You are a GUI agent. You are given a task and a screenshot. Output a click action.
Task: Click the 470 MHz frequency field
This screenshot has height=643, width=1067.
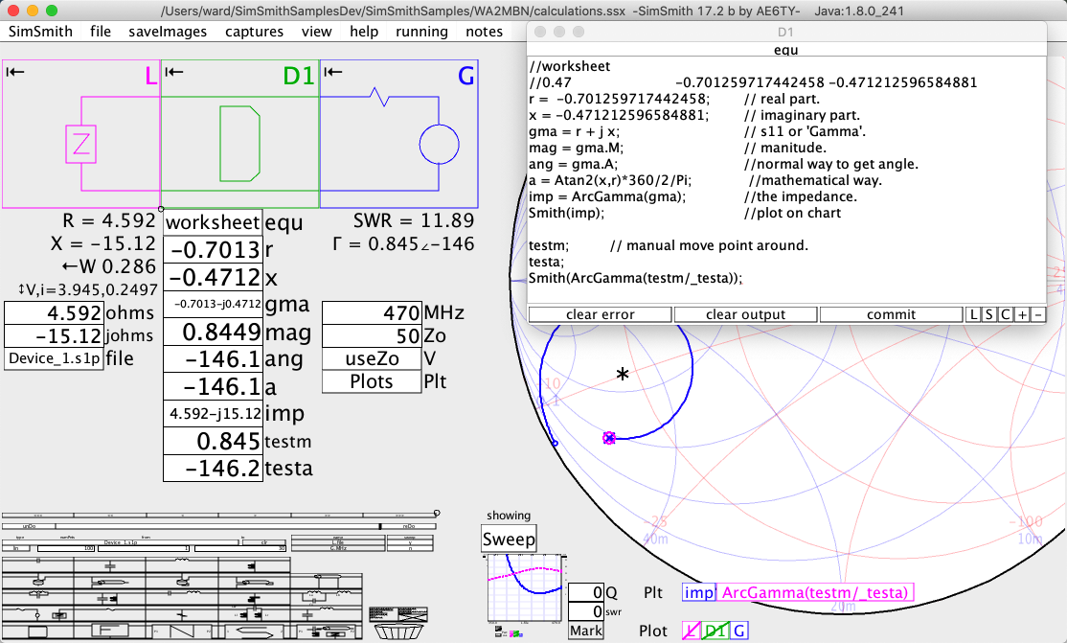click(372, 312)
